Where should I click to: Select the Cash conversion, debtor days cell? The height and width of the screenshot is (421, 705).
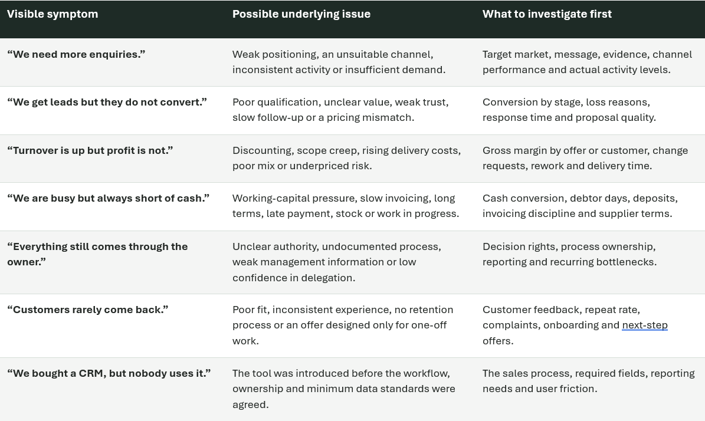coord(580,206)
